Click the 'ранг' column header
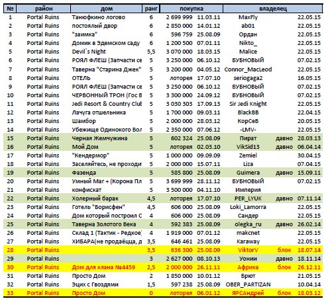This screenshot has height=301, width=328. pyautogui.click(x=151, y=9)
